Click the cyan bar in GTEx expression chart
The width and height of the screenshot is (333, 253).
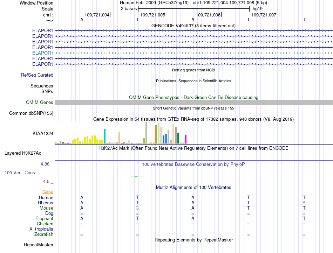[104, 136]
